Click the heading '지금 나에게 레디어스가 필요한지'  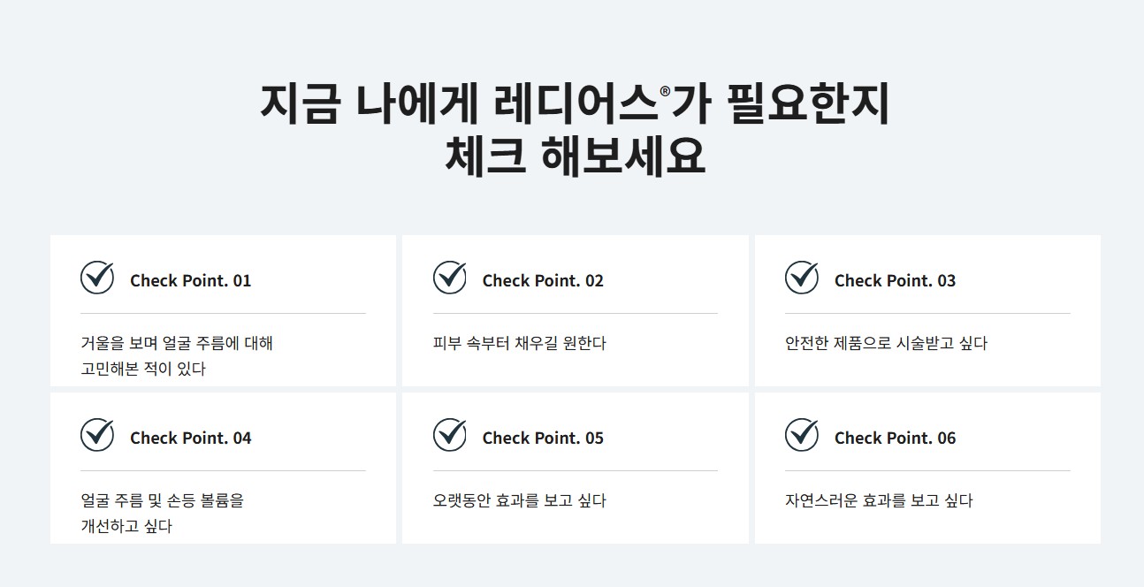(x=574, y=104)
